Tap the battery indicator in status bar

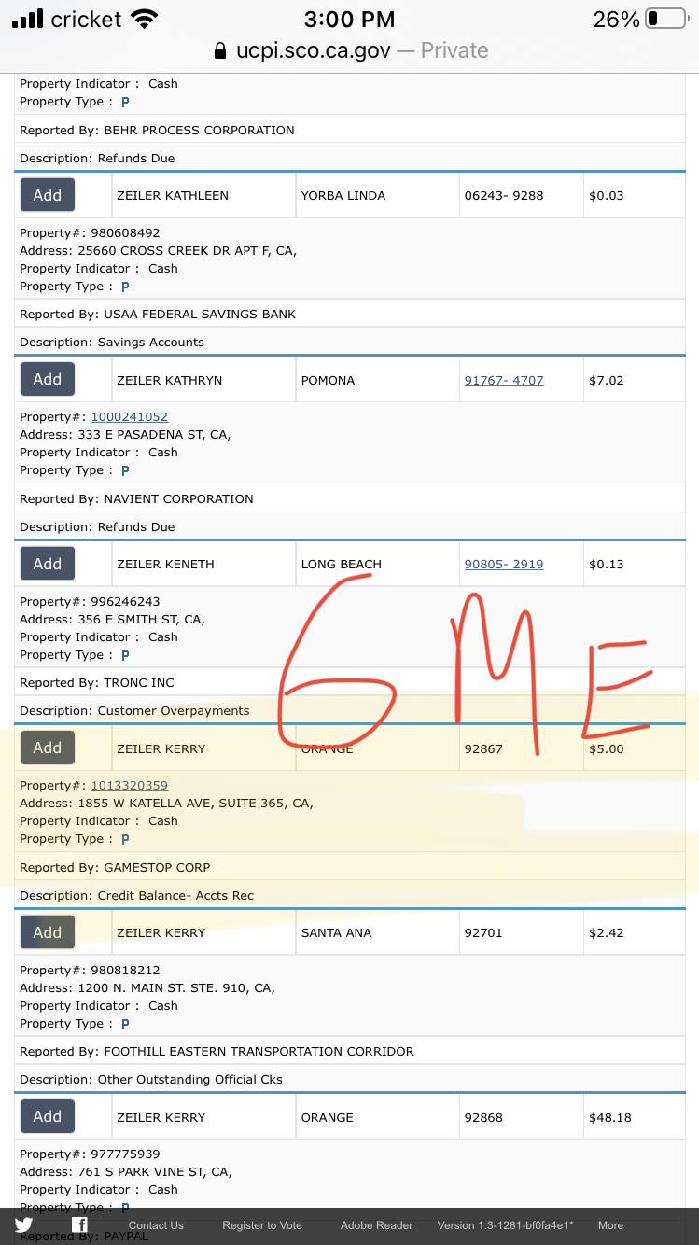tap(666, 19)
